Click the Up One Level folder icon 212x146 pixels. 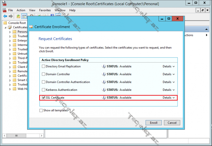pos(18,16)
